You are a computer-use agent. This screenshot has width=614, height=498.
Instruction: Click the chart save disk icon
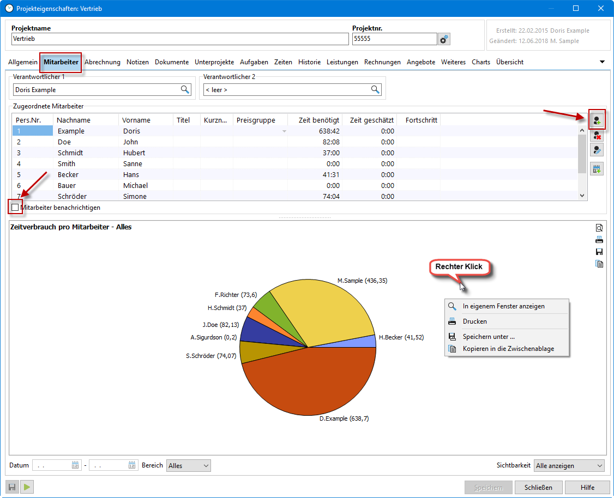(599, 252)
